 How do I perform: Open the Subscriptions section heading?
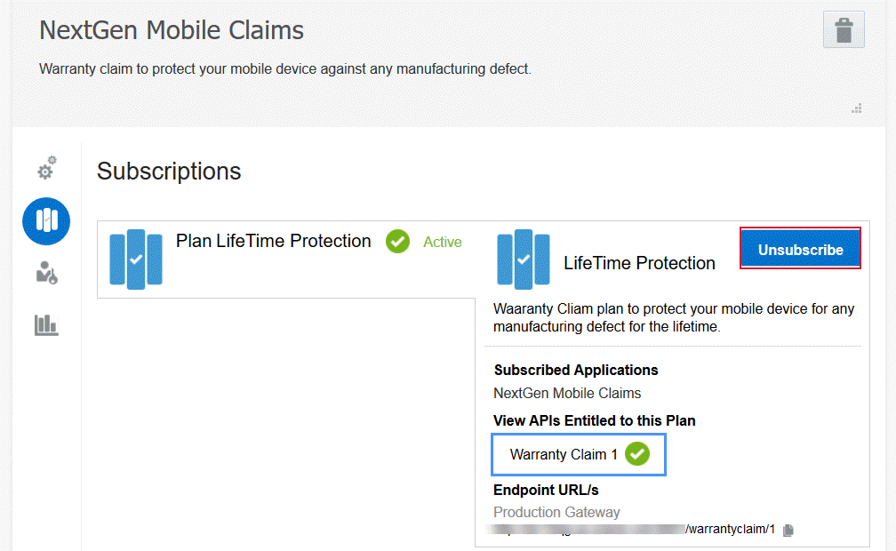click(168, 172)
